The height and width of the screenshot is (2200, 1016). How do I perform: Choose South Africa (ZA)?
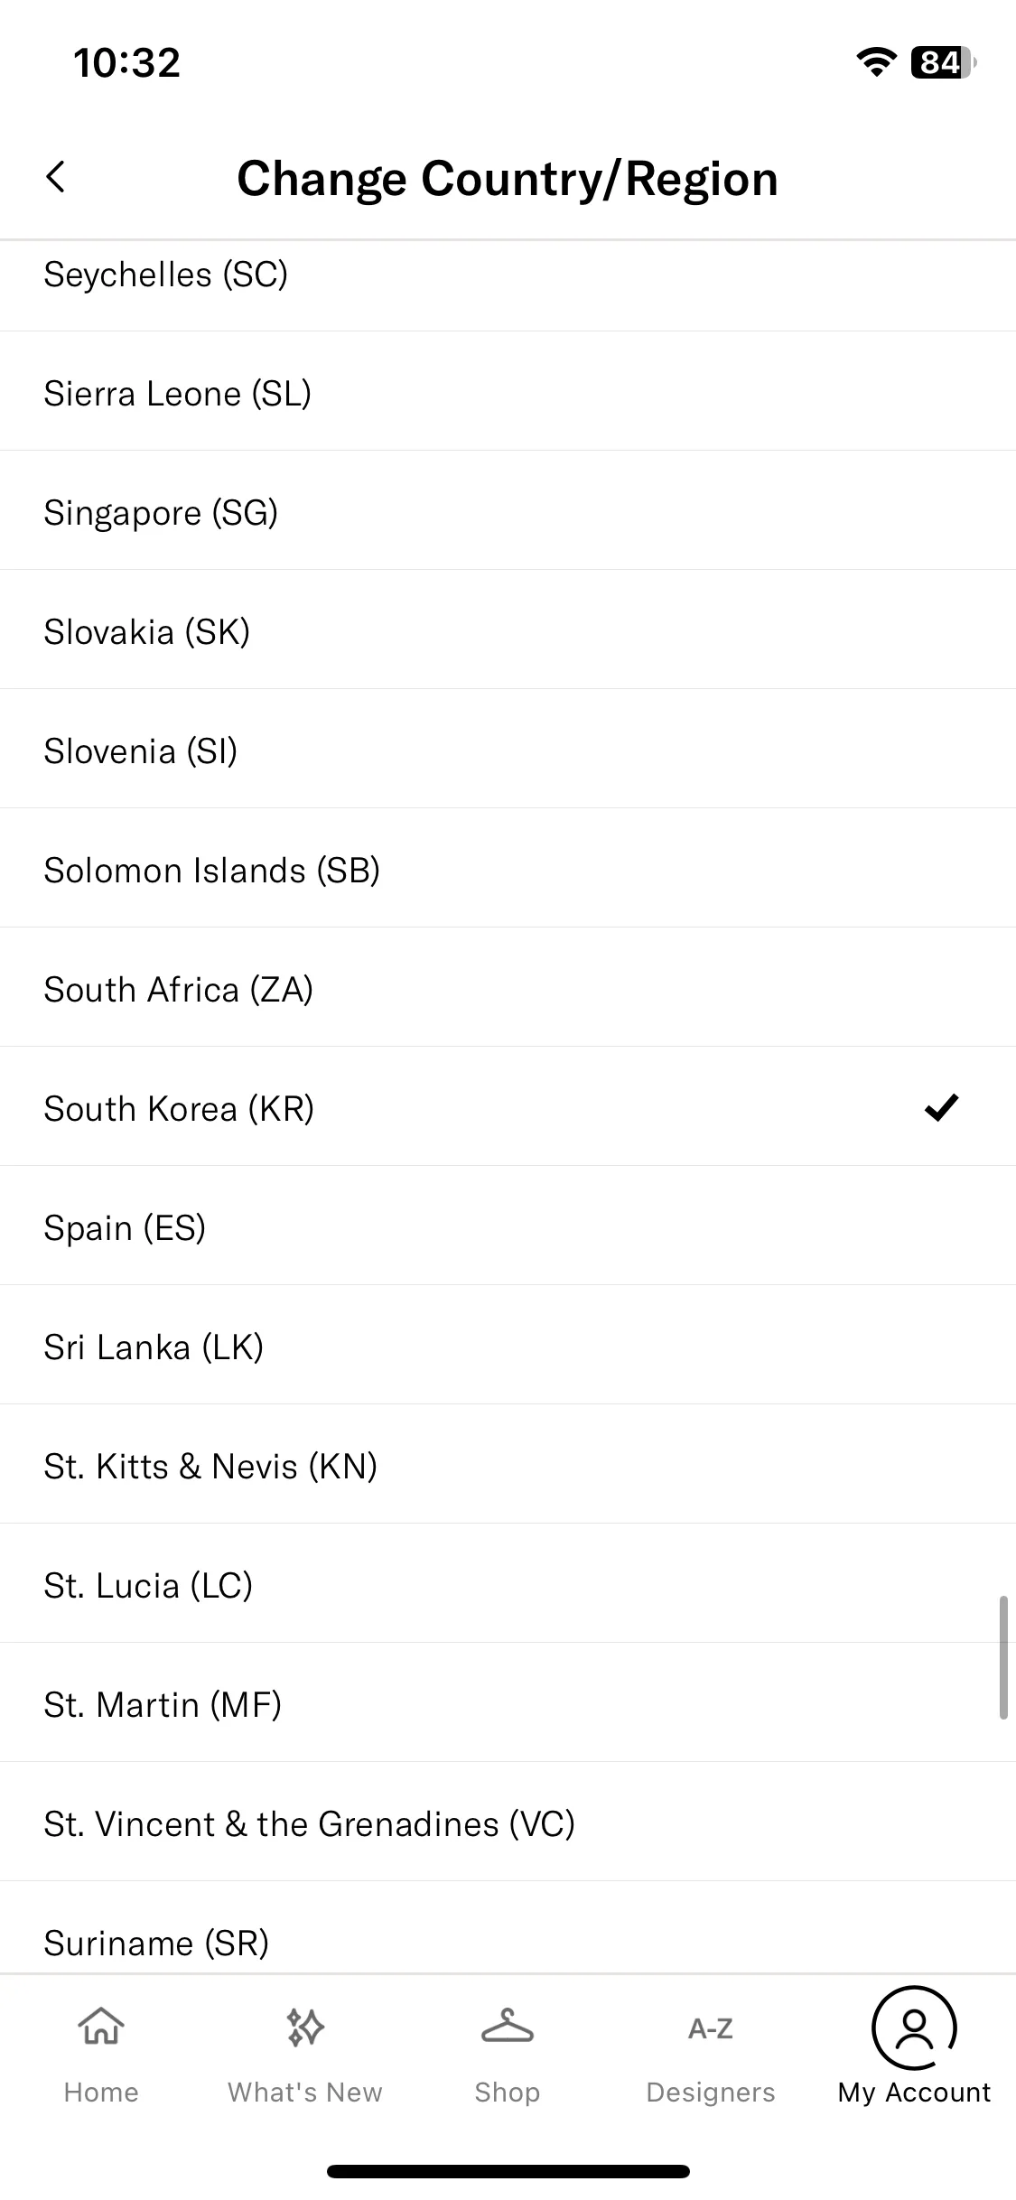pos(508,987)
